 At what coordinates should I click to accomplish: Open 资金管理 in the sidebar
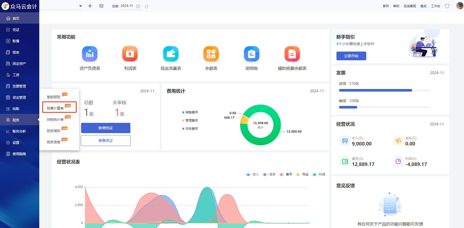[x=20, y=97]
